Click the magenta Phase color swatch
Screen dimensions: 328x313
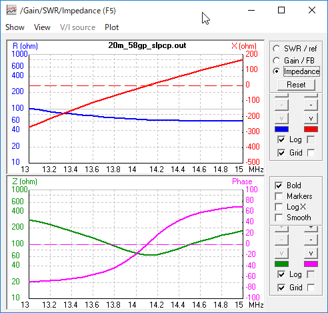311,264
